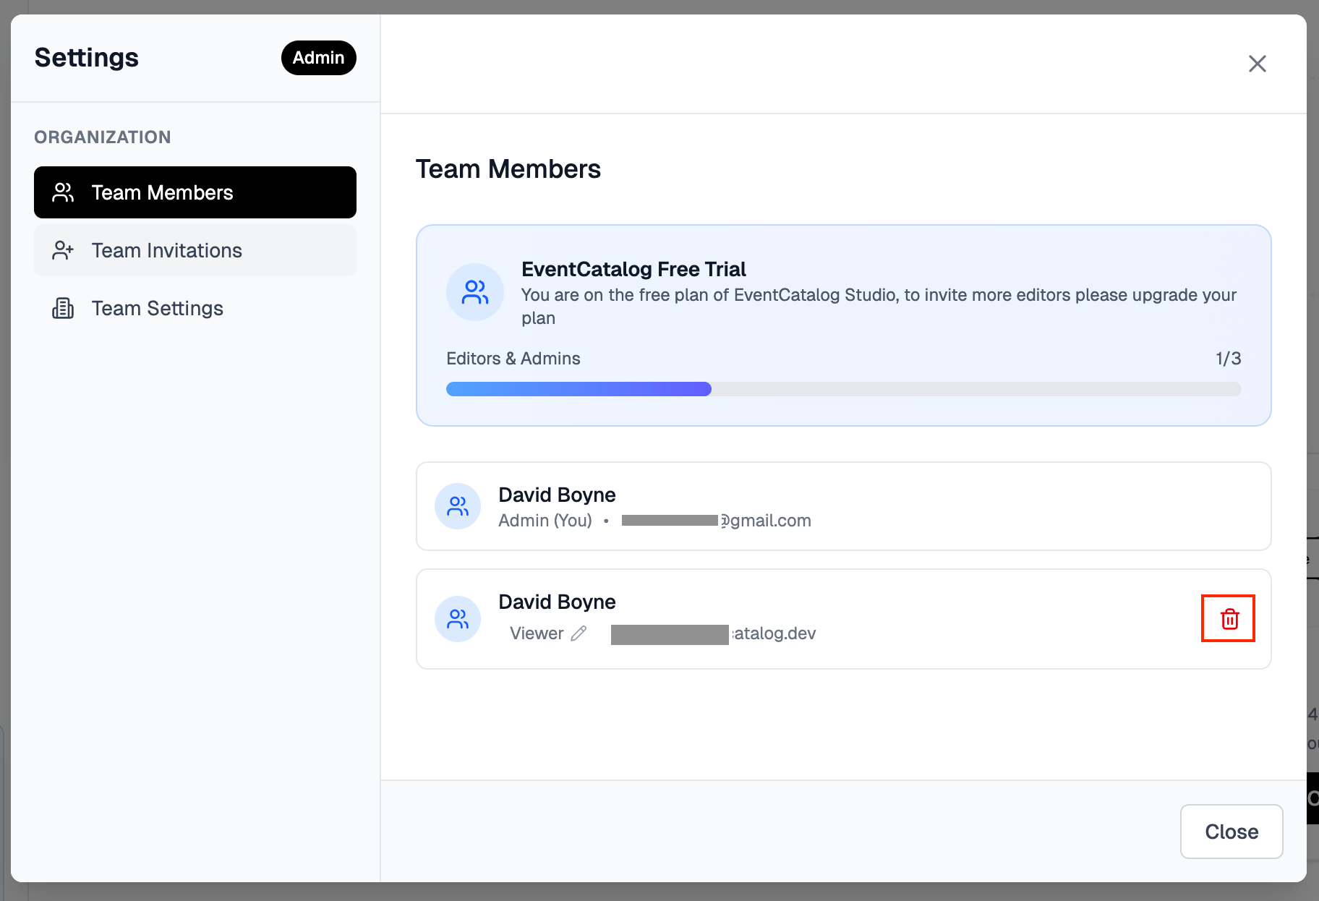
Task: Click the catalog.dev email of the viewer
Action: tap(714, 633)
